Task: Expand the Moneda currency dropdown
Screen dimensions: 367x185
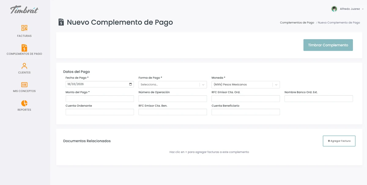Action: pos(246,84)
